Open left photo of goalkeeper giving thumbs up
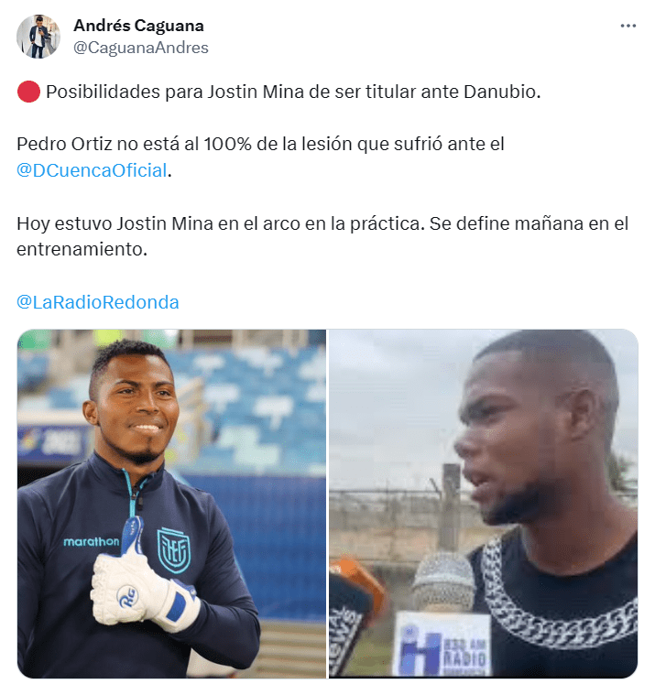 click(171, 504)
